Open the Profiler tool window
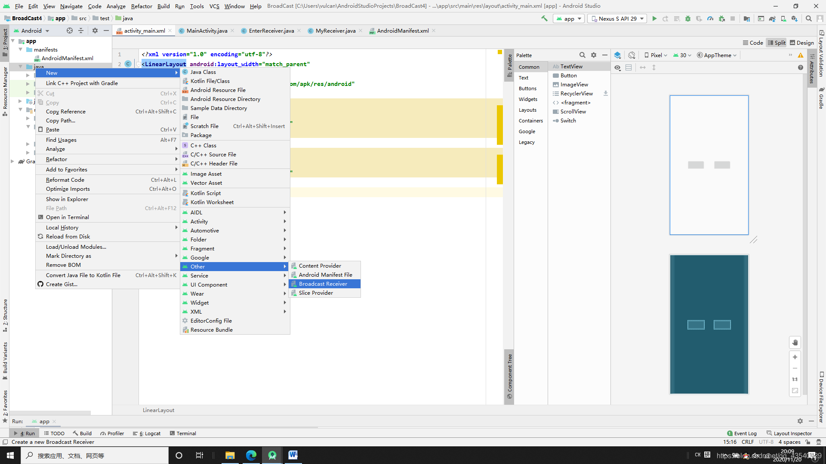Screen dimensions: 826x464 click(x=112, y=433)
